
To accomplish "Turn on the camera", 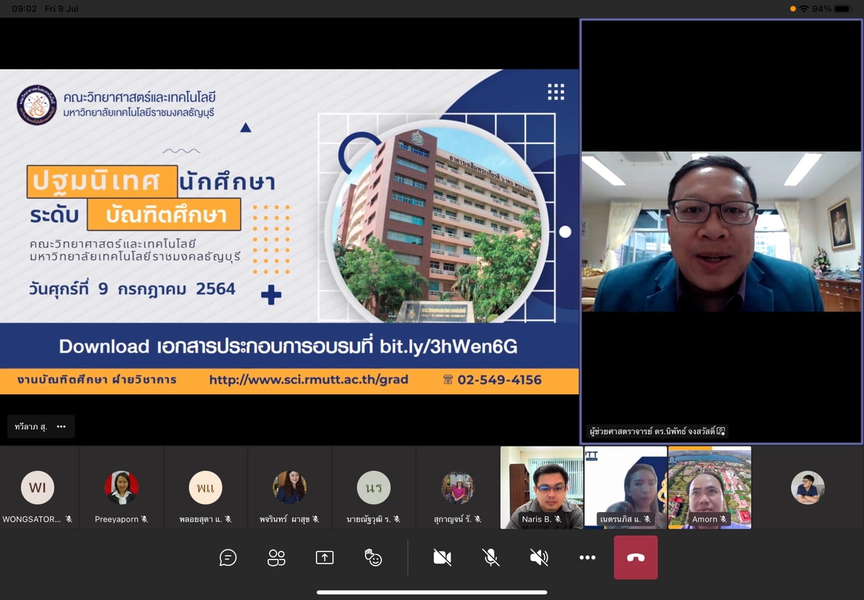I will click(x=442, y=557).
